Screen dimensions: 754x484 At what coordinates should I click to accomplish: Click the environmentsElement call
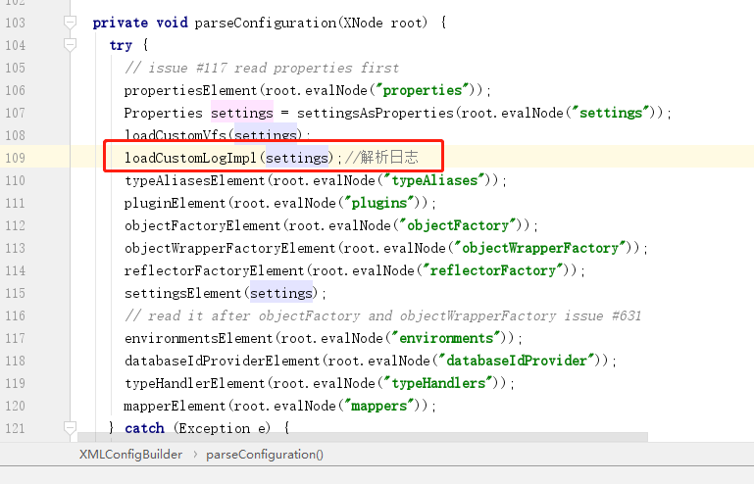tap(199, 338)
